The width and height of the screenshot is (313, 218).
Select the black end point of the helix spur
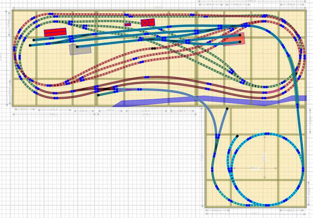click(x=237, y=136)
